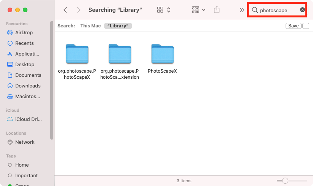Clear the search text with X button
313x186 pixels.
click(302, 10)
